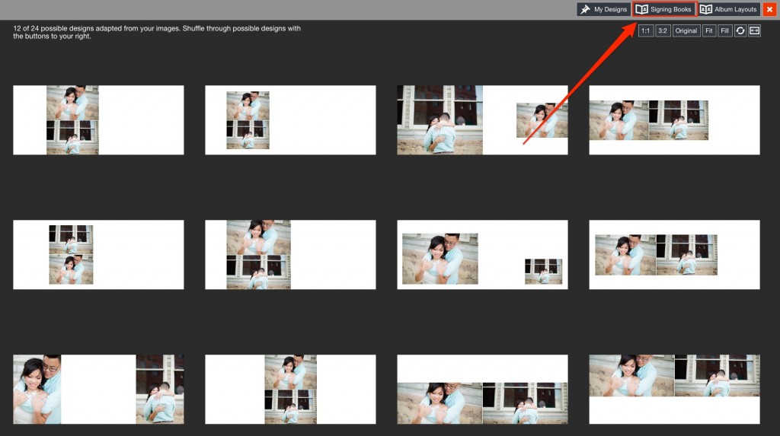The height and width of the screenshot is (436, 780).
Task: Switch to Signing Books tab
Action: 664,9
